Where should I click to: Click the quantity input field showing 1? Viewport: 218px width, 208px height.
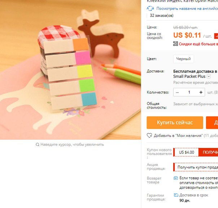click(x=189, y=92)
